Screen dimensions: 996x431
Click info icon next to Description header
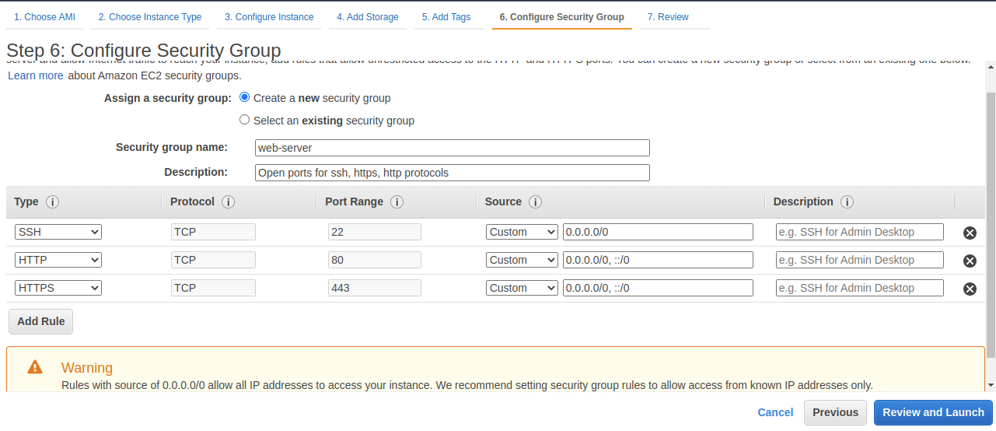[x=847, y=202]
